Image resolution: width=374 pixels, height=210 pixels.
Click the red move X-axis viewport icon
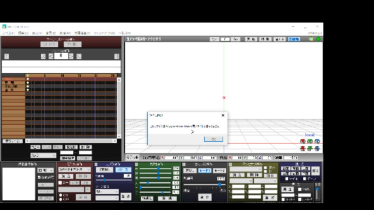coord(303,149)
